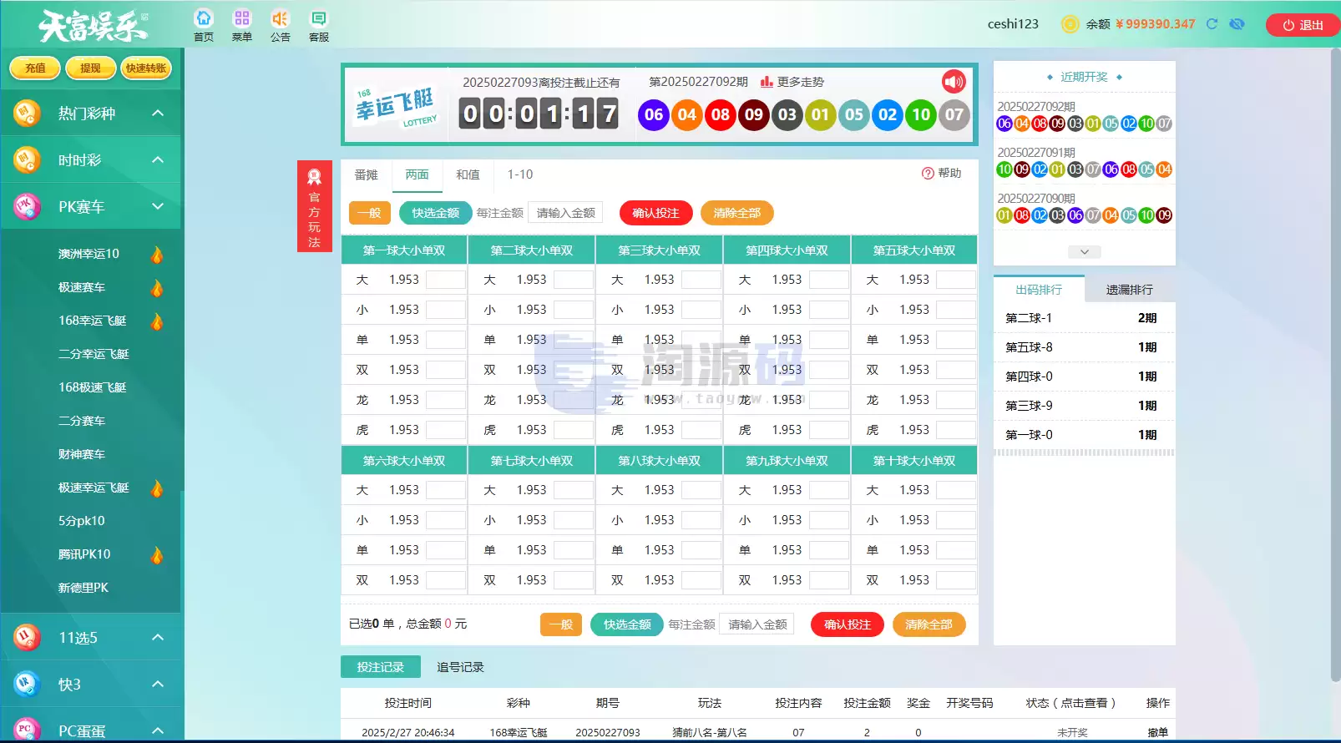Switch to the 两面 tab
Viewport: 1341px width, 743px height.
(x=417, y=174)
